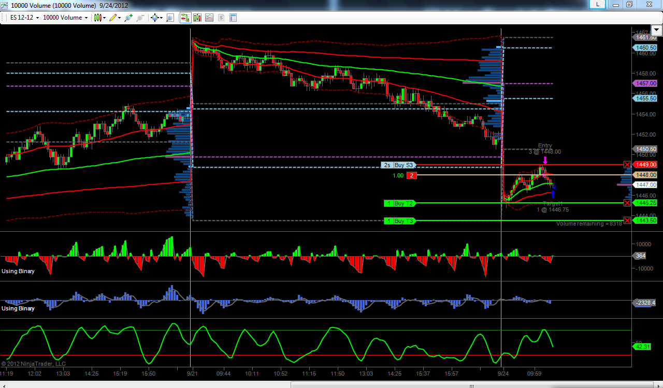The height and width of the screenshot is (388, 663).
Task: Click the 42.31 oscillator value label
Action: [641, 347]
